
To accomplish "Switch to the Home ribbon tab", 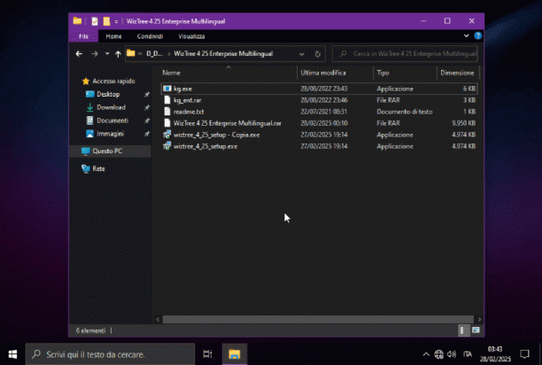I will [x=113, y=36].
